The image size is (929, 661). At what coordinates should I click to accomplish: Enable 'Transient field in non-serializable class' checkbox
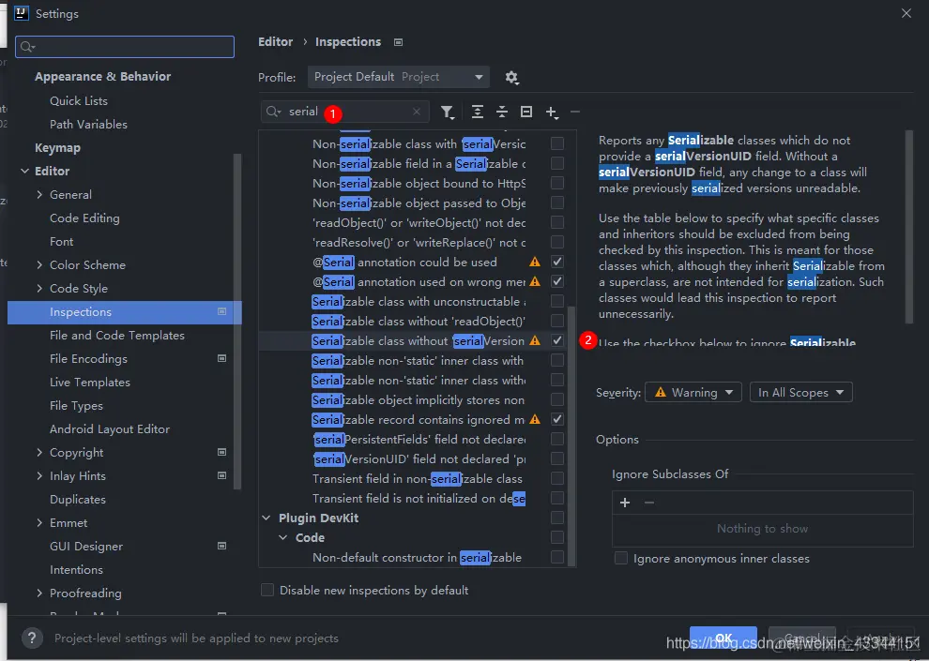tap(556, 478)
